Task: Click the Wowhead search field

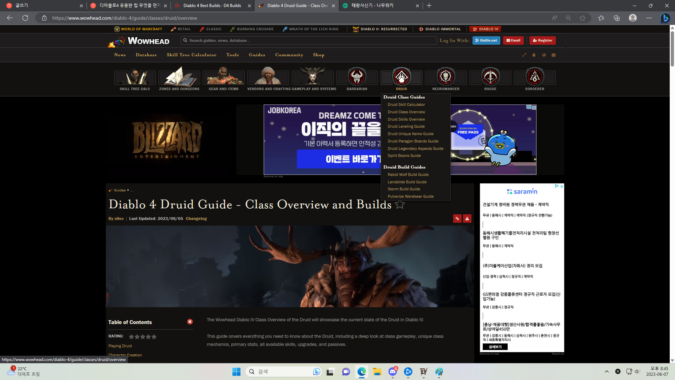Action: [309, 40]
